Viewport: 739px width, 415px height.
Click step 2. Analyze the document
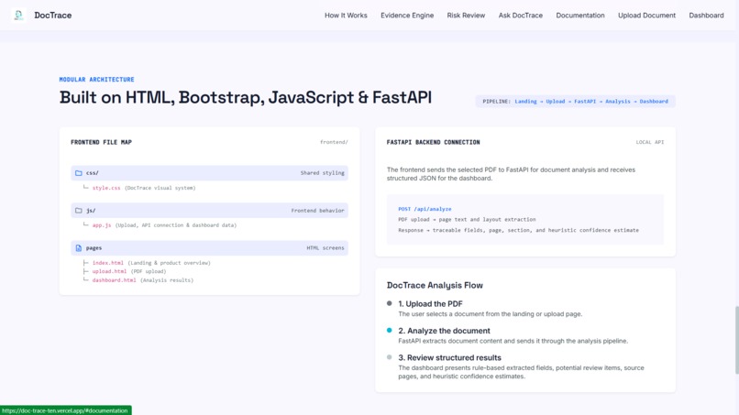coord(444,331)
